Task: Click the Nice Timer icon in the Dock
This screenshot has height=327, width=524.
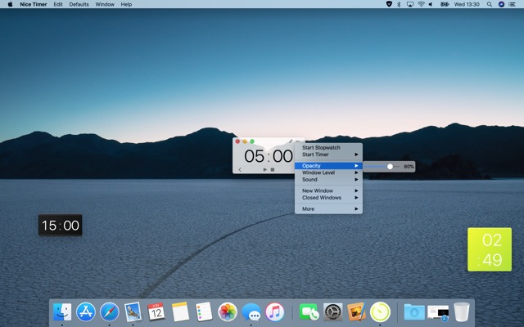Action: point(380,312)
